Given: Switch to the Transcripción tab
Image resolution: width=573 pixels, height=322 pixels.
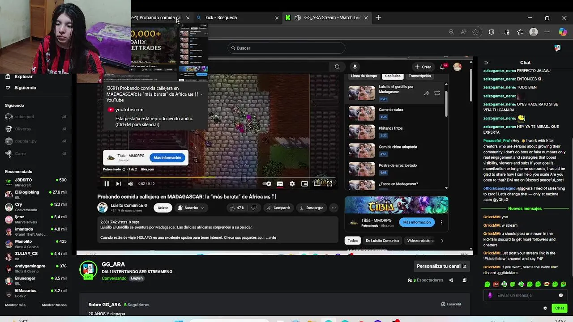Looking at the screenshot, I should click(419, 76).
